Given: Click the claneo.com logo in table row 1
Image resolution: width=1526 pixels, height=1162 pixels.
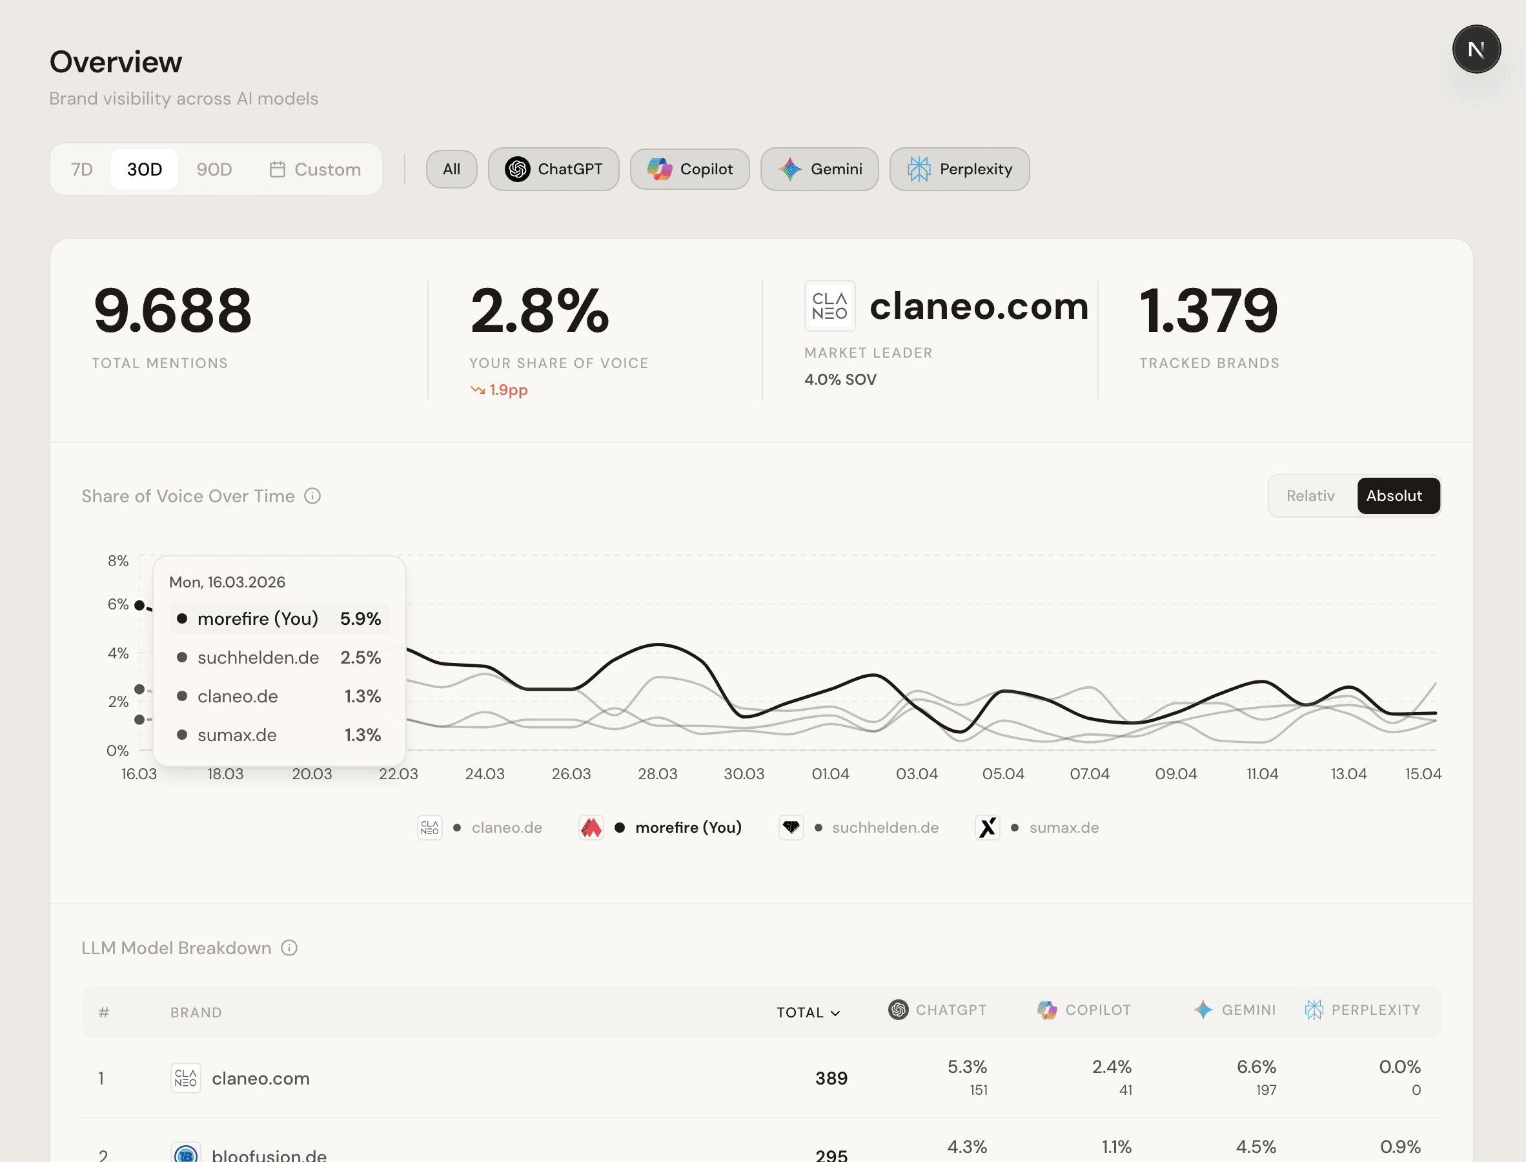Looking at the screenshot, I should [x=186, y=1078].
